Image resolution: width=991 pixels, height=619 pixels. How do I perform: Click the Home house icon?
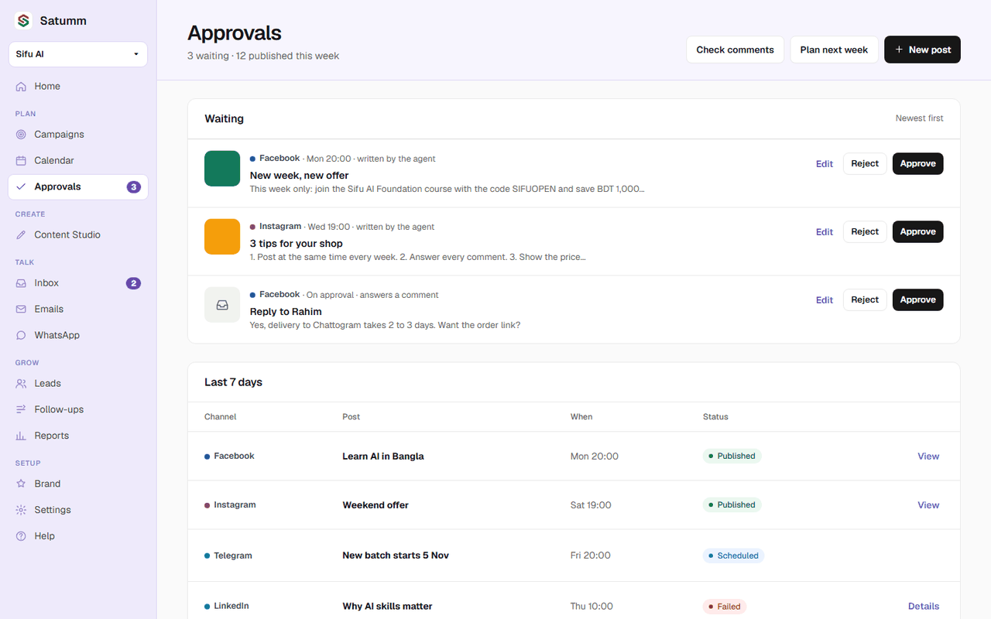coord(21,87)
